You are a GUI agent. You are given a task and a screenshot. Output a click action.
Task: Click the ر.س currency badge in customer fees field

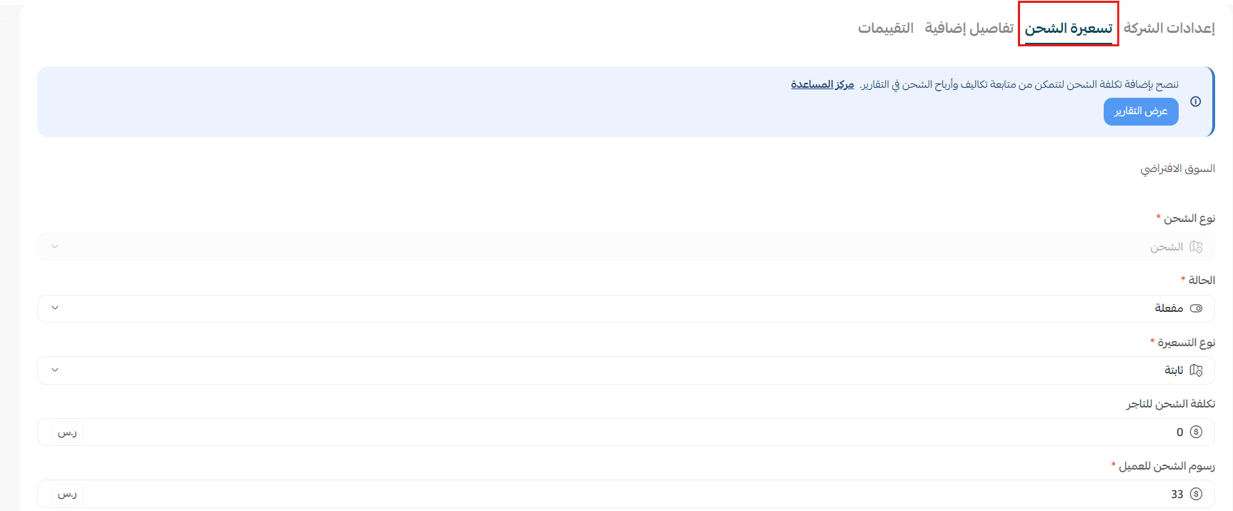click(x=67, y=494)
